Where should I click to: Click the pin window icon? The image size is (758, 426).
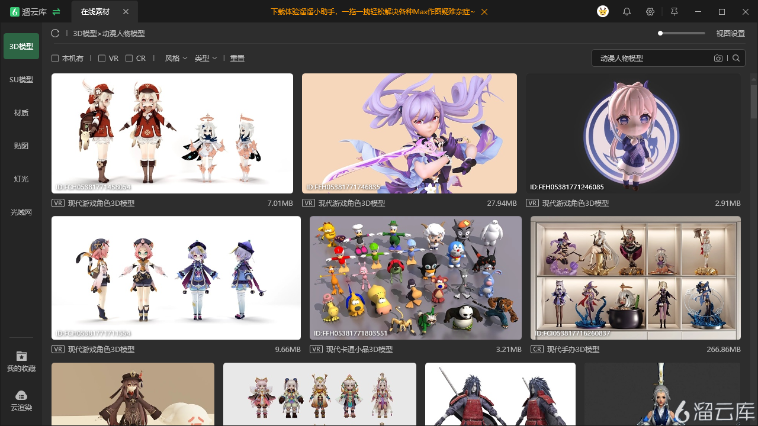pyautogui.click(x=674, y=12)
